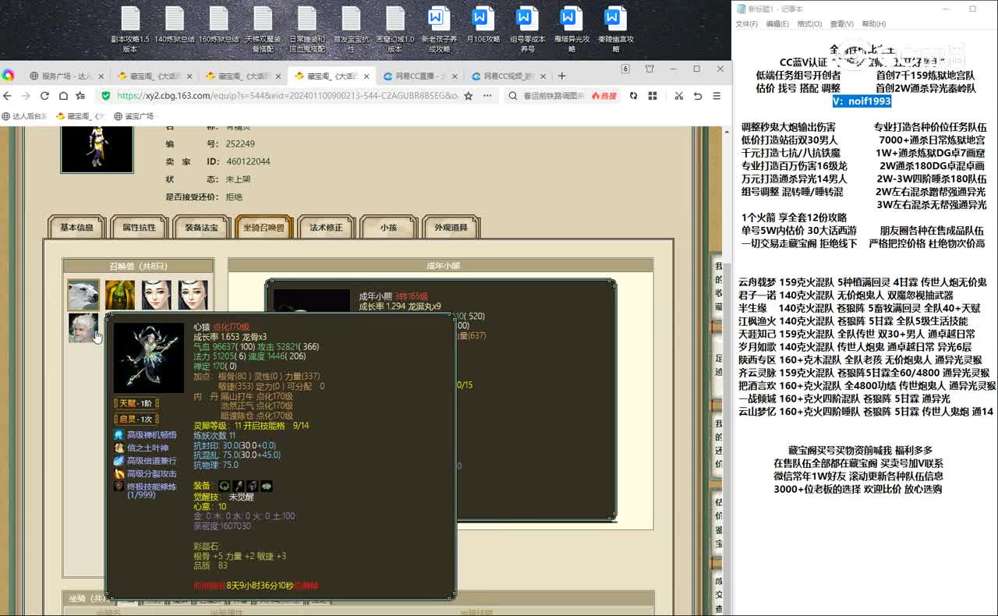Screen dimensions: 998x616
Task: Switch to 网易CC视频 browser tab
Action: coord(508,76)
